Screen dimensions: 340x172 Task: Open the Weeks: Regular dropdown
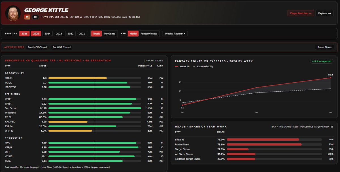[175, 34]
